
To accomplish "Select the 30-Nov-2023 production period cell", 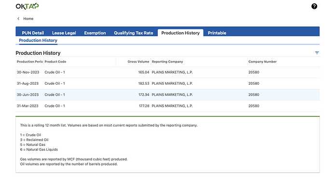I will click(x=28, y=72).
